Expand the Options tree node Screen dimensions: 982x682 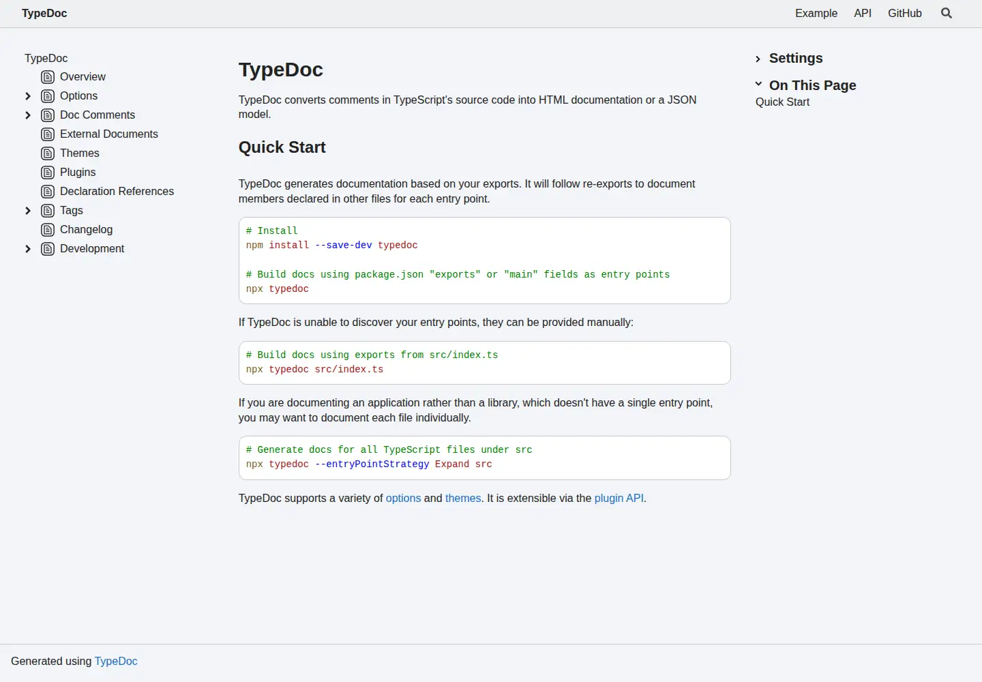point(28,96)
